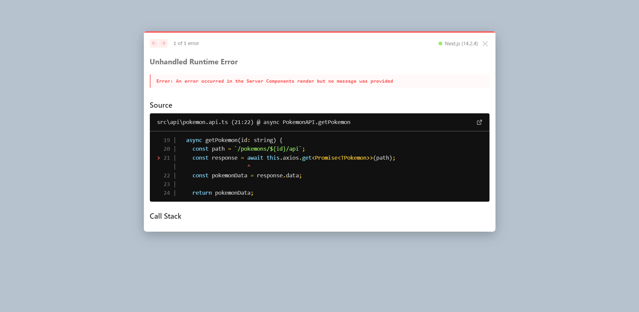Select the red Server Components error message
Screen dimensions: 639x312
click(275, 81)
